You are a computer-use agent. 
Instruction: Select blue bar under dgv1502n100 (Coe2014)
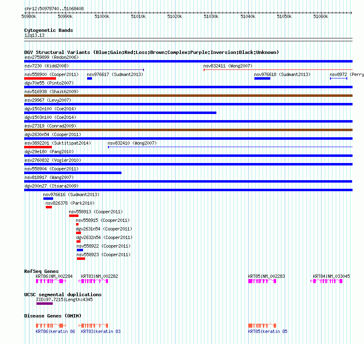click(120, 113)
